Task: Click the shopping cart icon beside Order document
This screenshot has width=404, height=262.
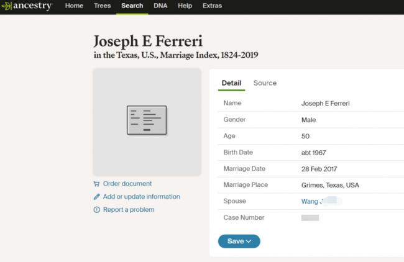Action: click(96, 184)
